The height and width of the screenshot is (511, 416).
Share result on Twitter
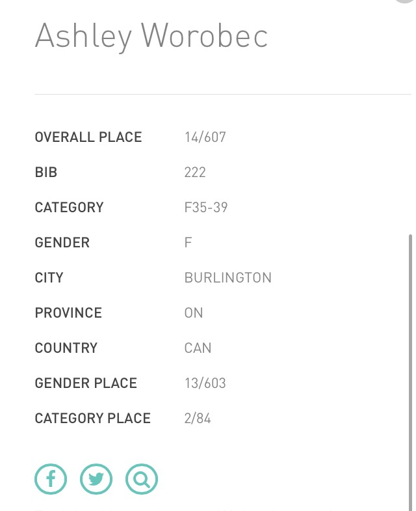click(x=96, y=480)
